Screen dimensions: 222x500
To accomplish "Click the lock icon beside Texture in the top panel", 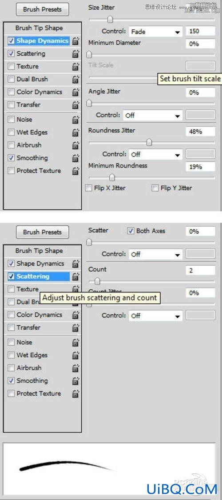I will tap(75, 66).
